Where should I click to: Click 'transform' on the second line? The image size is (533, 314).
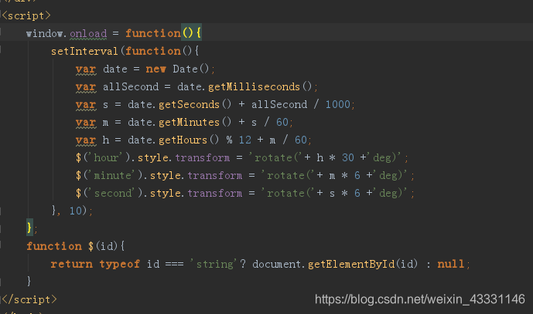pyautogui.click(x=215, y=193)
